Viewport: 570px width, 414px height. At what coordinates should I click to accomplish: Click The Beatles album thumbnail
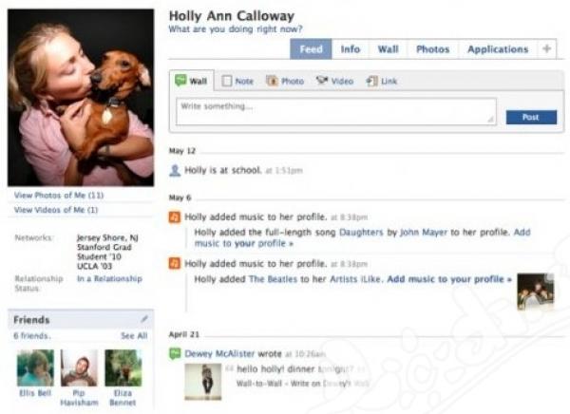point(536,292)
